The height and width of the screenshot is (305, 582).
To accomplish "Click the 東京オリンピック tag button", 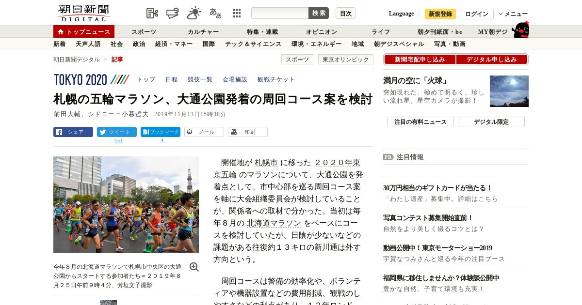I will click(x=346, y=60).
